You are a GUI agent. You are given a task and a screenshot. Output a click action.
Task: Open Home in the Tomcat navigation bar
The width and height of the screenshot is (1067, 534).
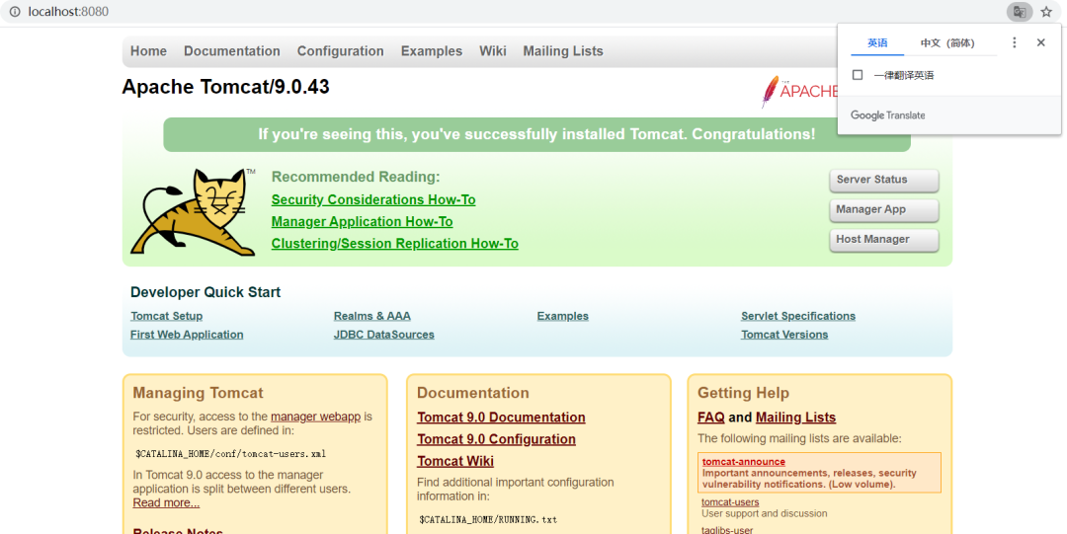148,51
